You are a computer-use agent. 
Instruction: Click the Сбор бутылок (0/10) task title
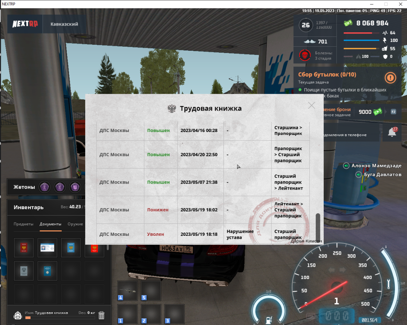tap(327, 74)
